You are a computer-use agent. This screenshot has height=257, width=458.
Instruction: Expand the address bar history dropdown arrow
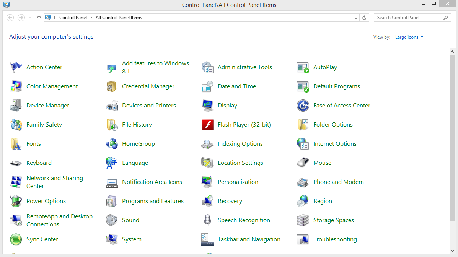(356, 18)
